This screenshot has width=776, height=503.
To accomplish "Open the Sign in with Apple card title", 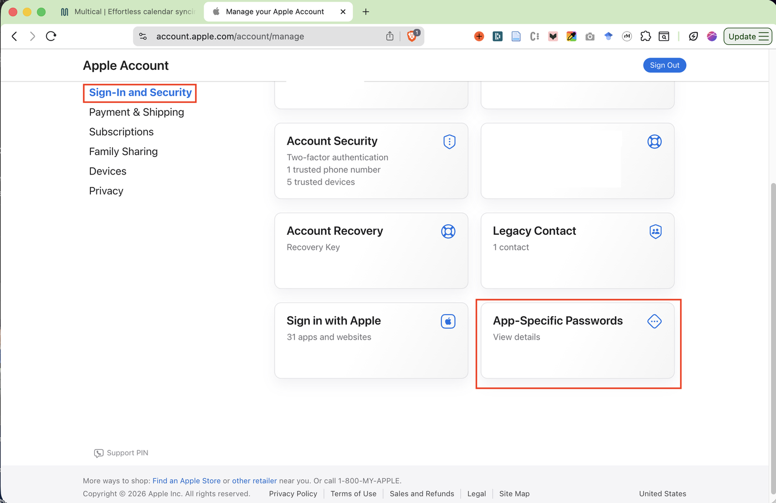I will coord(334,321).
